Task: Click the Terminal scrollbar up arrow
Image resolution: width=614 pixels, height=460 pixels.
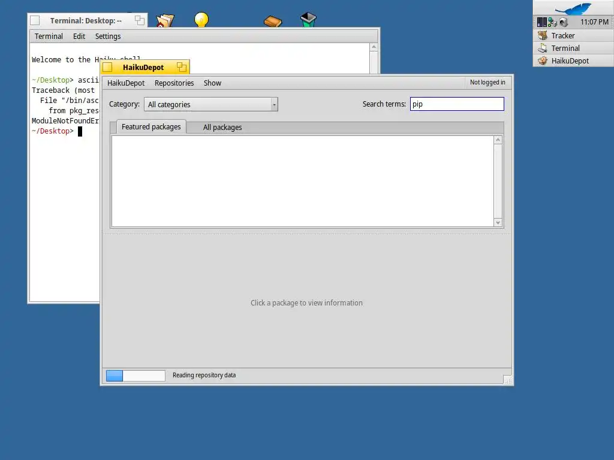Action: pyautogui.click(x=374, y=47)
